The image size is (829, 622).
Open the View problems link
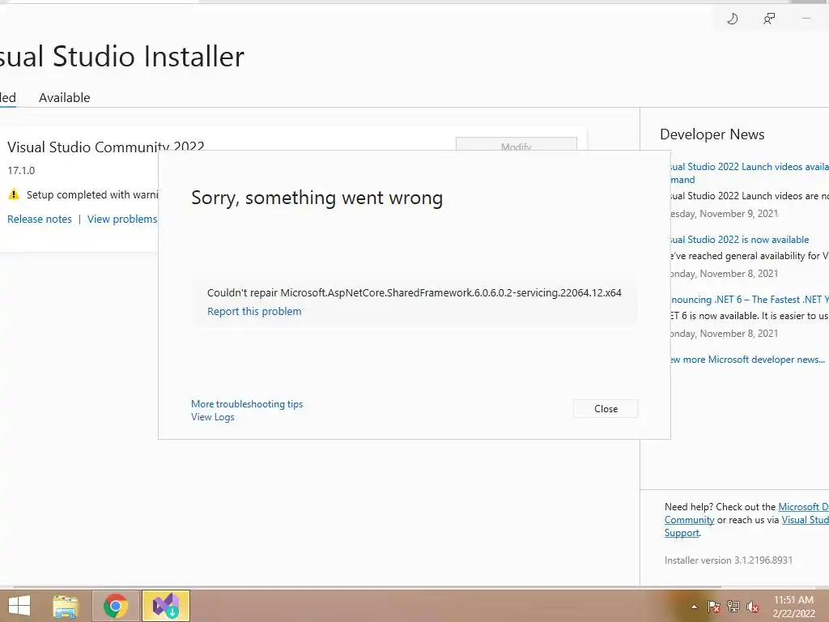(x=122, y=219)
